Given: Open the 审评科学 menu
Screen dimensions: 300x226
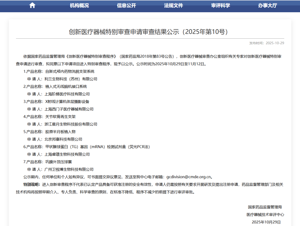Looking at the screenshot, I should [x=220, y=6].
